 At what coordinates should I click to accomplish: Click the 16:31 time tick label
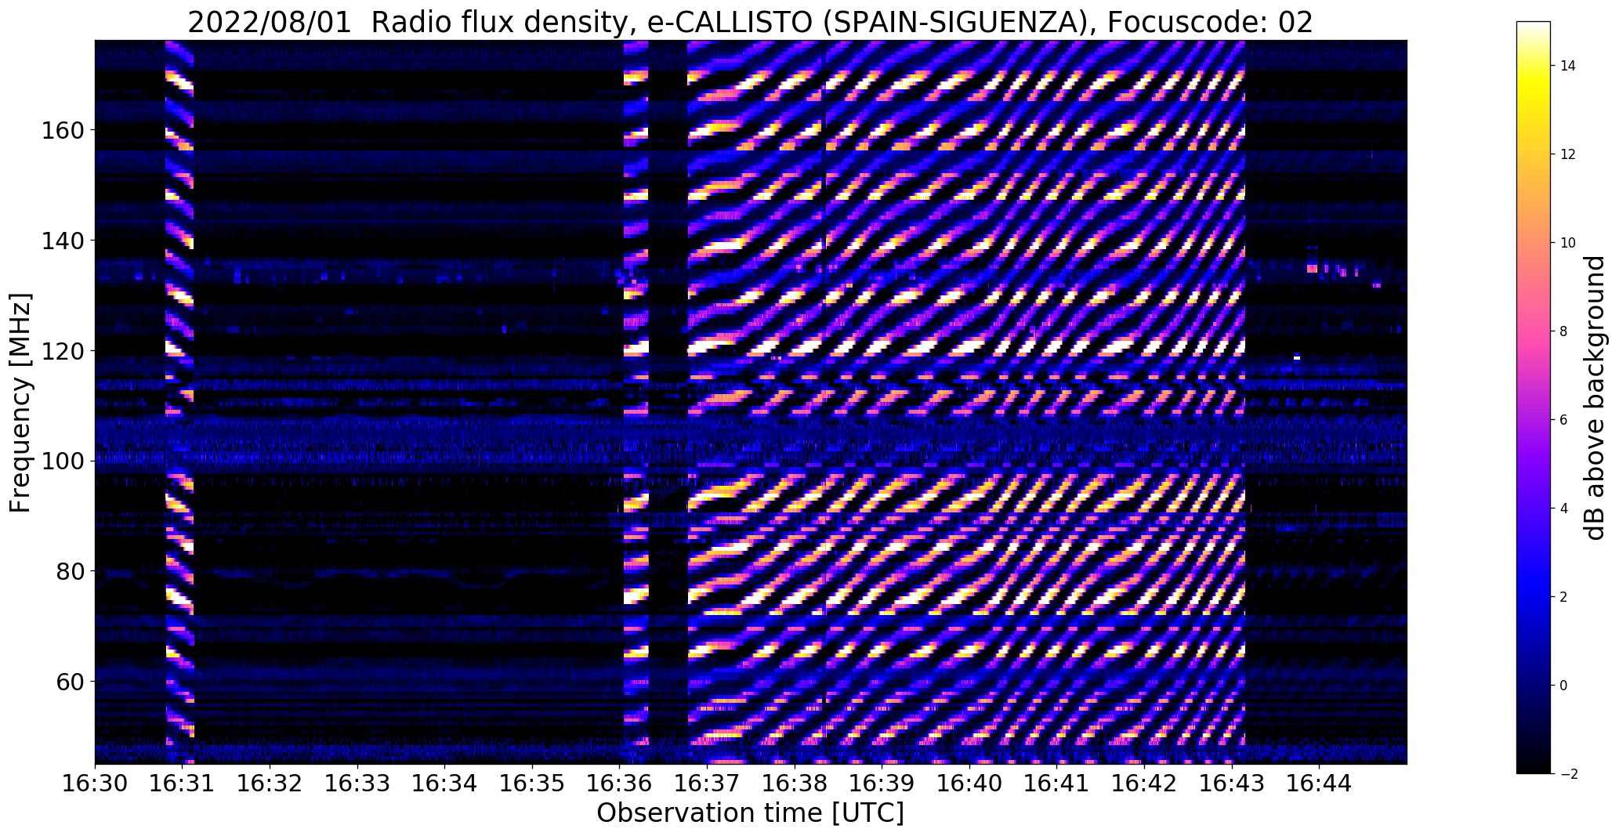click(x=183, y=784)
